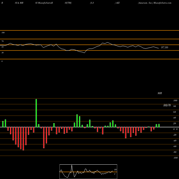Click the MR axis label -100
Image resolution: width=179 pixels, height=179 pixels.
tap(175, 158)
